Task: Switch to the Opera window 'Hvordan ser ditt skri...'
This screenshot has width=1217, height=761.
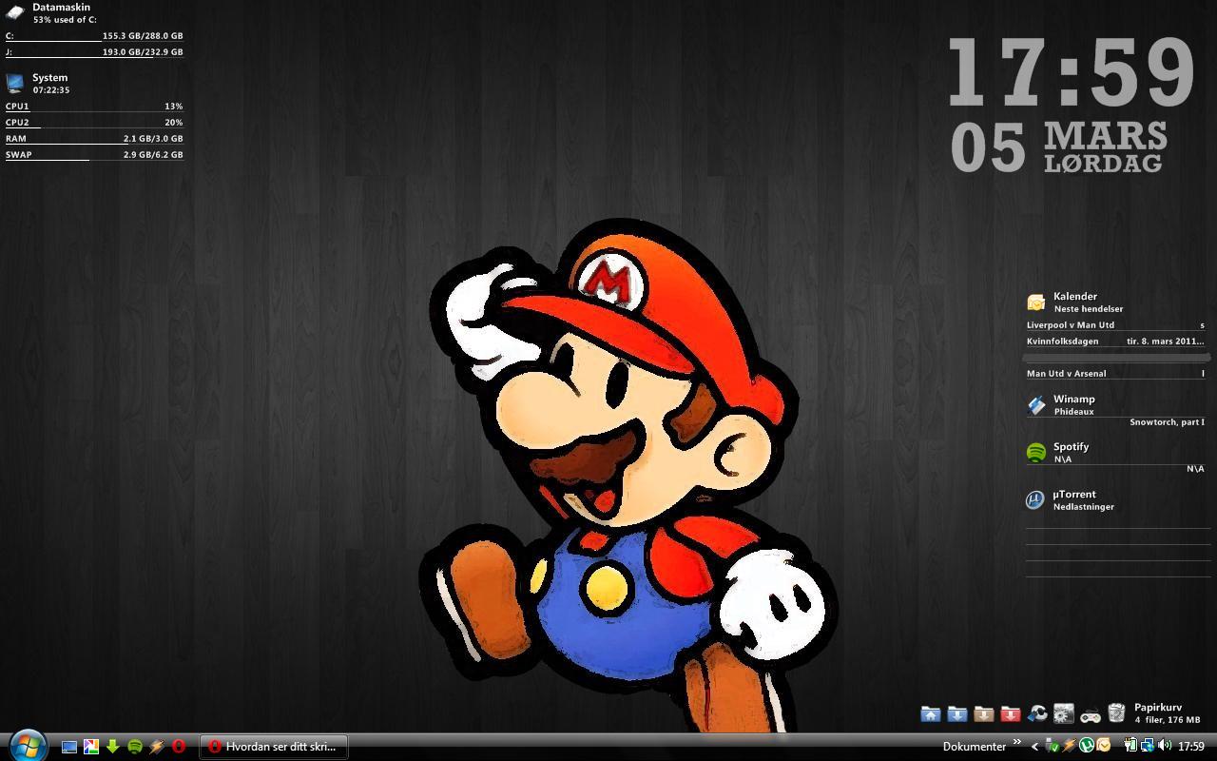Action: 274,747
